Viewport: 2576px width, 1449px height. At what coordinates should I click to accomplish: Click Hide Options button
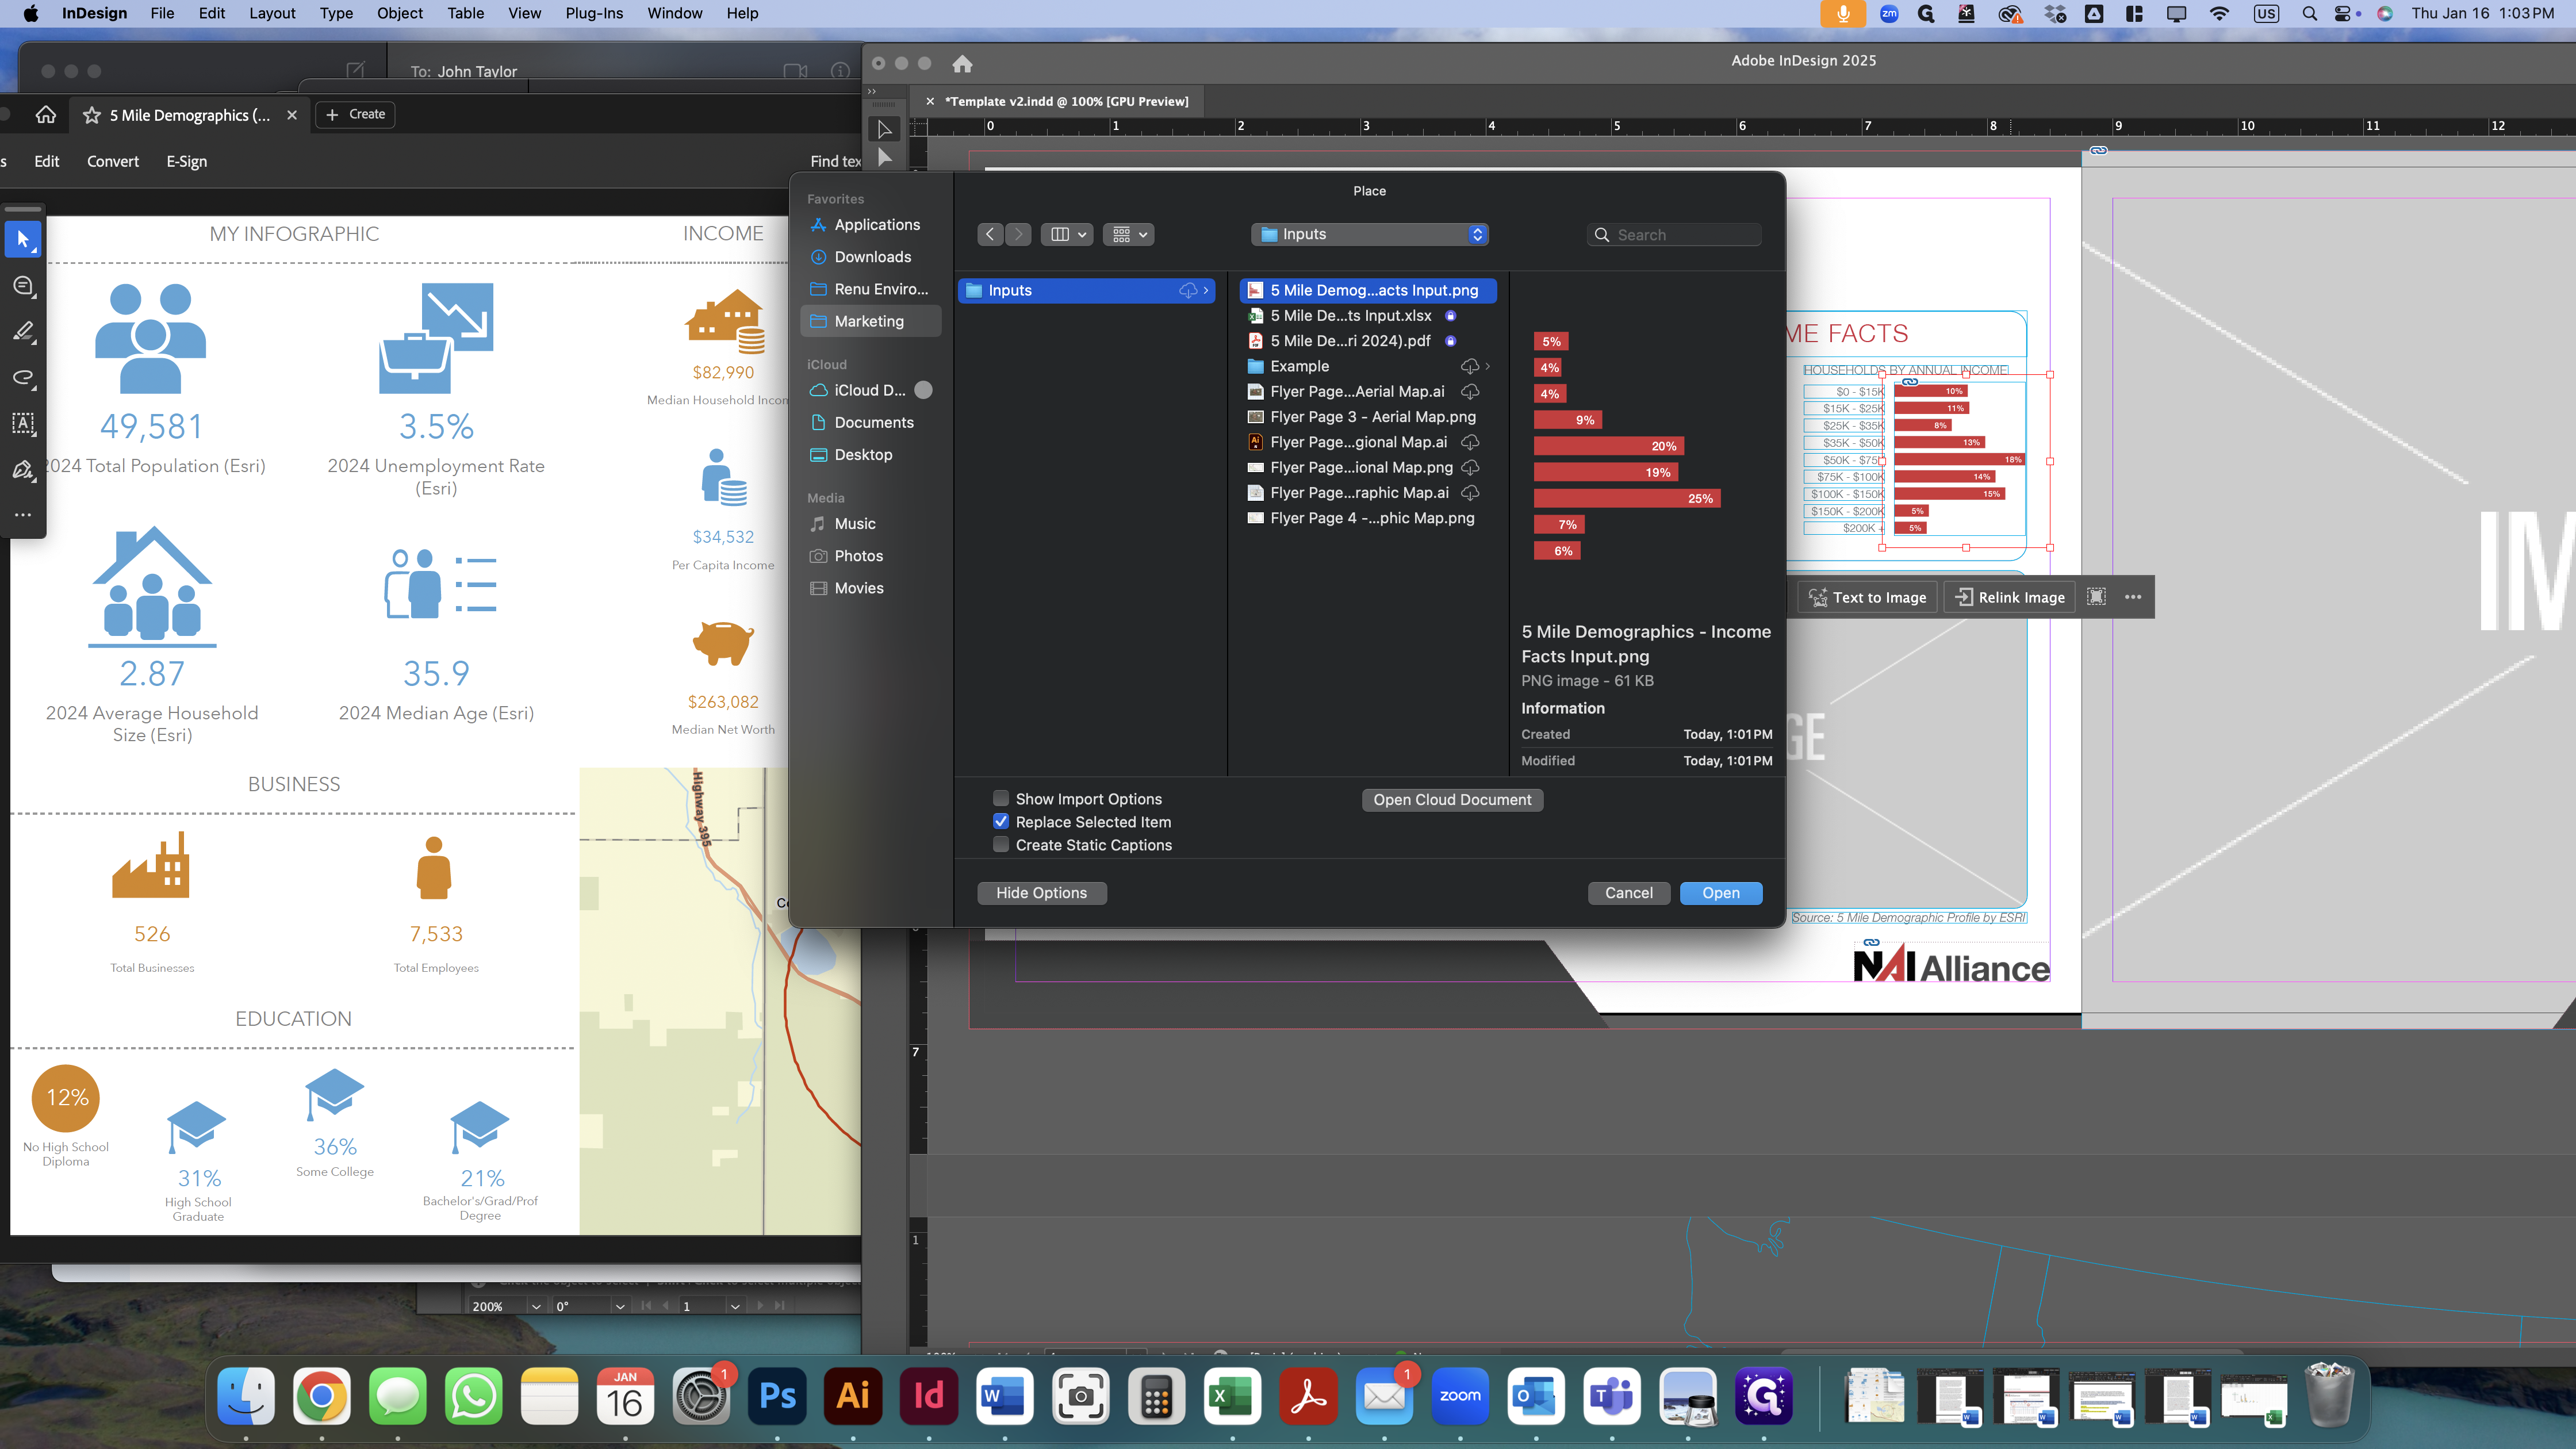click(1041, 893)
